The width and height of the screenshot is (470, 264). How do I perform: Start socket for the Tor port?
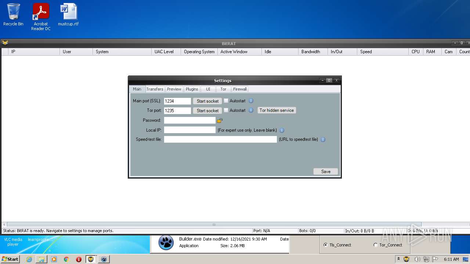[207, 110]
